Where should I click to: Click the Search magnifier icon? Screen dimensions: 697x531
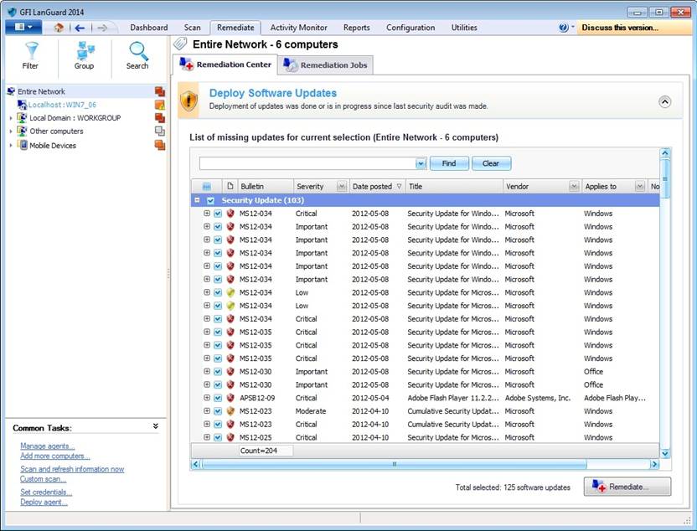click(137, 52)
